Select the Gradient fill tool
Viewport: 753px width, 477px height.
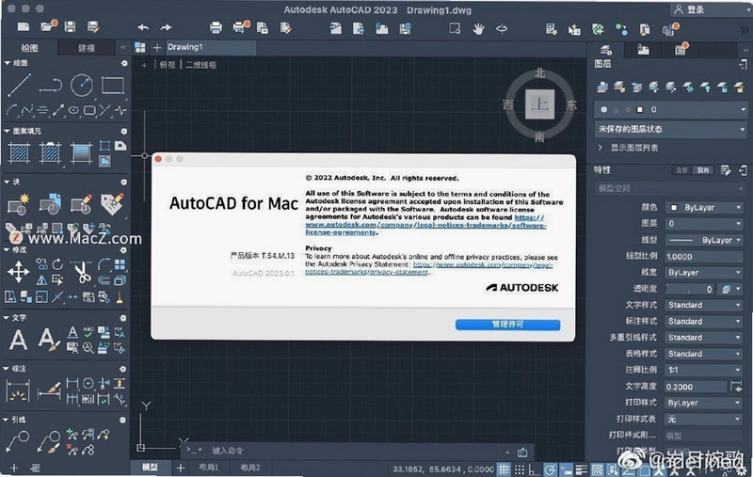pyautogui.click(x=82, y=153)
